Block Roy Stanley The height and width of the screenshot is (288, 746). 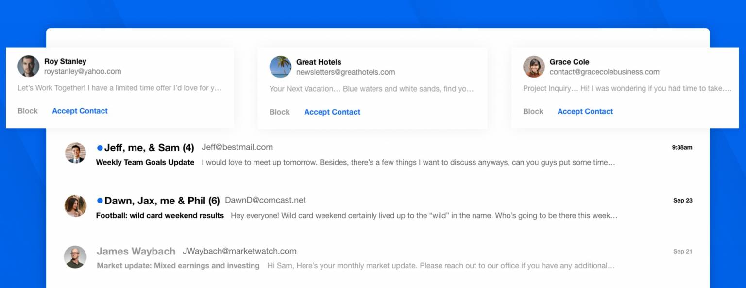pos(28,111)
